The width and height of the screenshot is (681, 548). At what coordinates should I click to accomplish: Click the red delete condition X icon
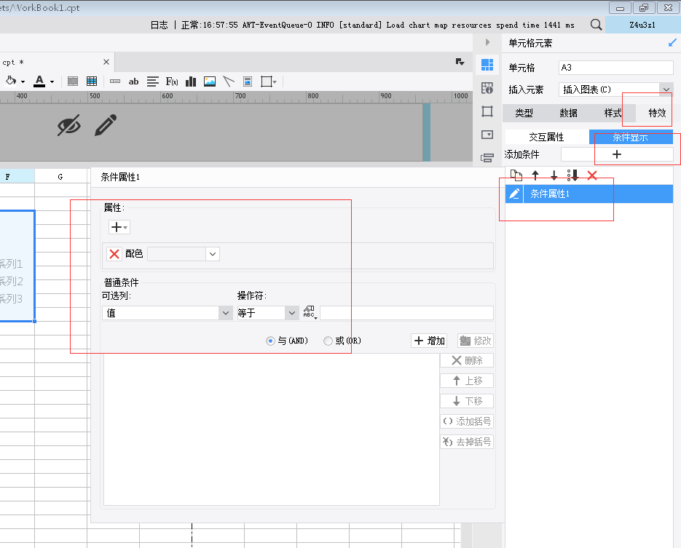pos(592,175)
